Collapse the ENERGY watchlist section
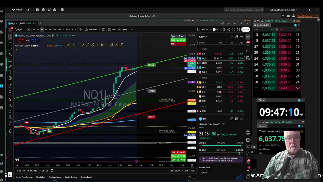323x182 pixels. [200, 106]
